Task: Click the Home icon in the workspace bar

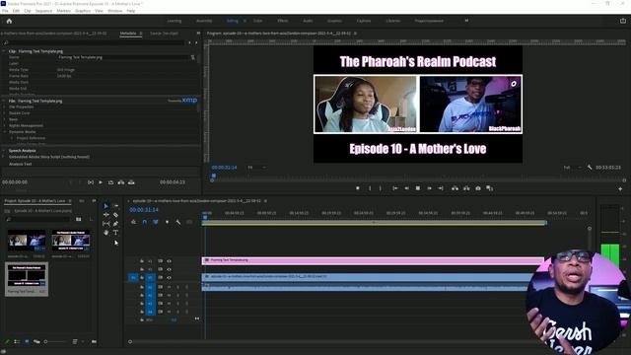Action: point(9,21)
